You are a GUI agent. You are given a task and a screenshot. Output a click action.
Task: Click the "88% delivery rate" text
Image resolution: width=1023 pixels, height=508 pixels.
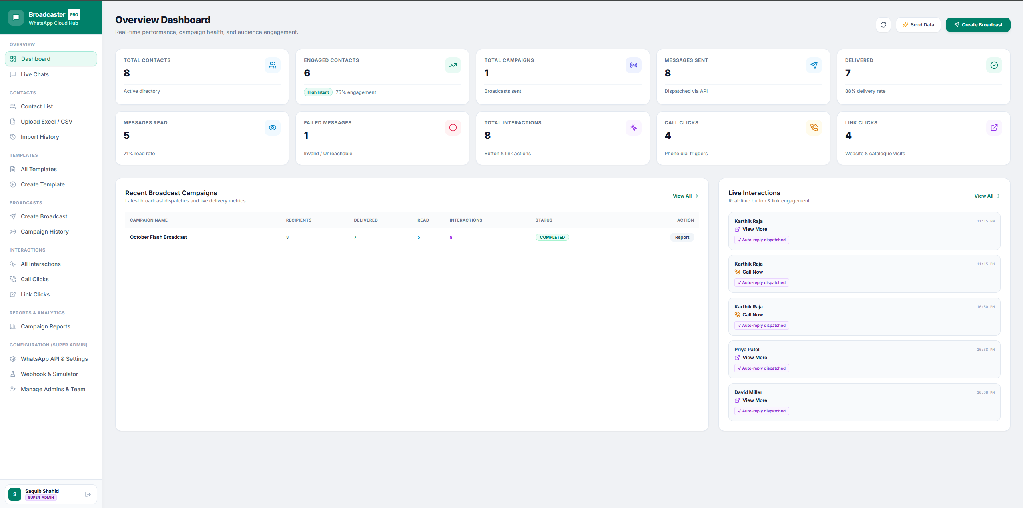[x=865, y=91]
